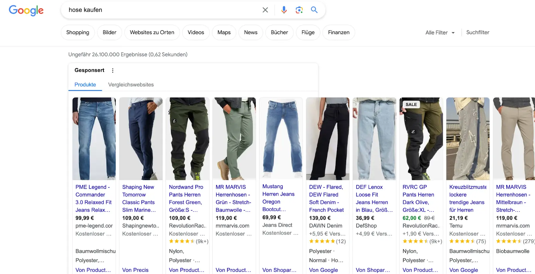Open sponsored info three-dot menu
Screen dimensions: 535x274
pos(113,71)
